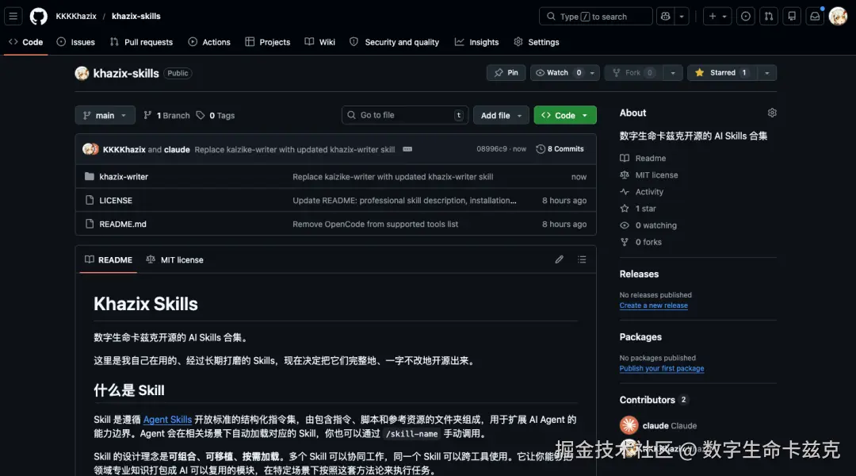The height and width of the screenshot is (476, 856).
Task: Open Remove OpenCode from supported tools commit
Action: (x=375, y=224)
